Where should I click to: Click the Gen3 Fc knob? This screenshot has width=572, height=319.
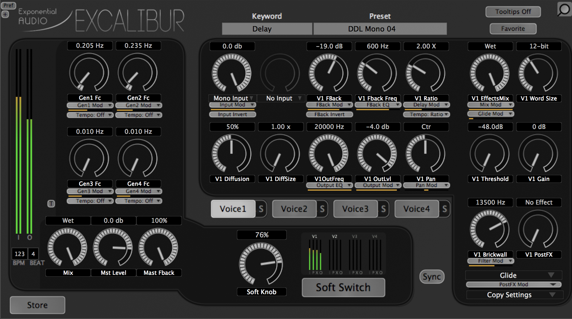[x=89, y=158]
